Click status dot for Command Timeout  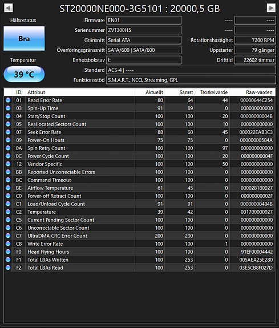pos(8,180)
